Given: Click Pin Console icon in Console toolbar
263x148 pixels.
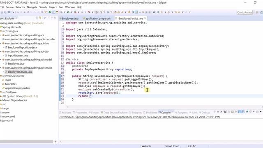Looking at the screenshot, I should 247,112.
